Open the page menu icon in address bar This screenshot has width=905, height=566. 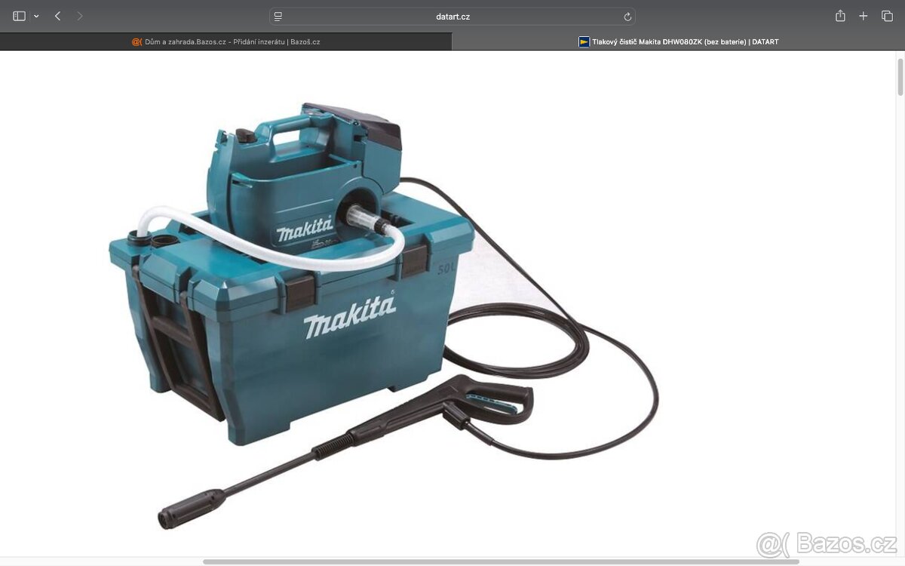pos(278,16)
